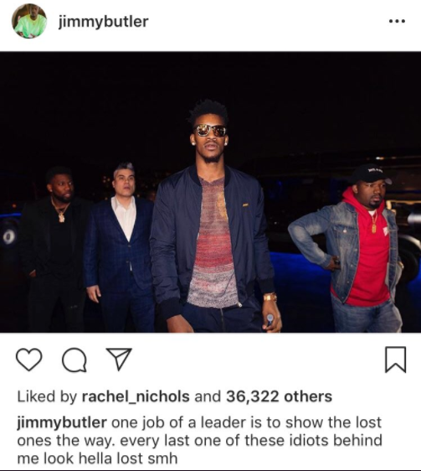Image resolution: width=421 pixels, height=471 pixels.
Task: Open the jimmybutler username in the caption
Action: (x=62, y=423)
